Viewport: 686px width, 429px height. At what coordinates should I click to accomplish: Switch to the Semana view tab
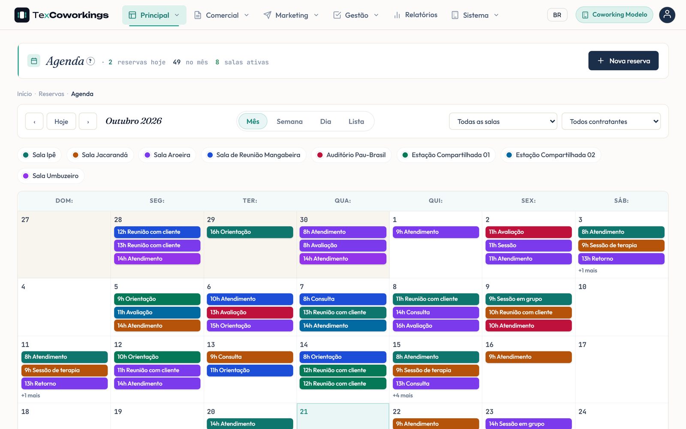[289, 121]
